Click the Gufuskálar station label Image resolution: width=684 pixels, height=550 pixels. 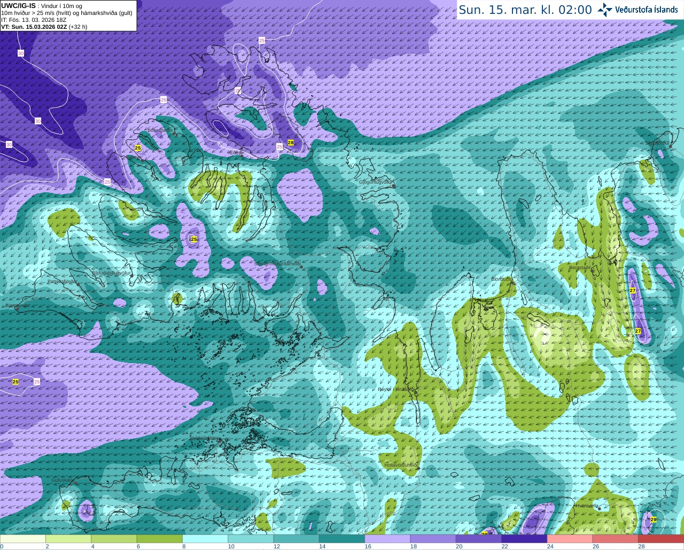coord(62,480)
